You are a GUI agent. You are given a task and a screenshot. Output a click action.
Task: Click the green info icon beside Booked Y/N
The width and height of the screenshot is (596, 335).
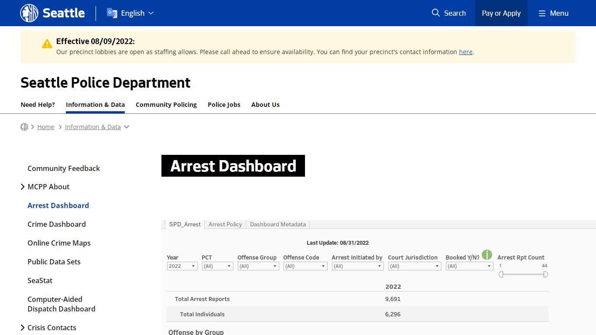[487, 255]
